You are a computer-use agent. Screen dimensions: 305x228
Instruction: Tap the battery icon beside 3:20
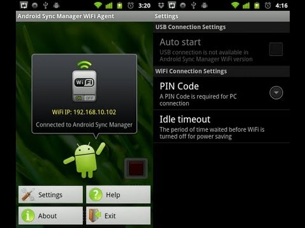coord(119,5)
